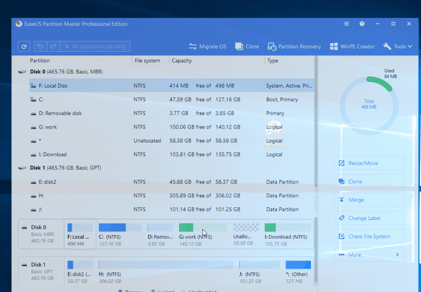Click the refresh disk information icon

(x=24, y=47)
